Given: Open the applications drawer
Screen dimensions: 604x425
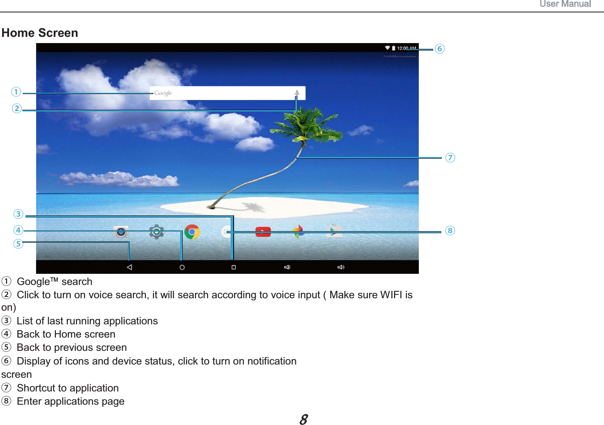Looking at the screenshot, I should (227, 232).
